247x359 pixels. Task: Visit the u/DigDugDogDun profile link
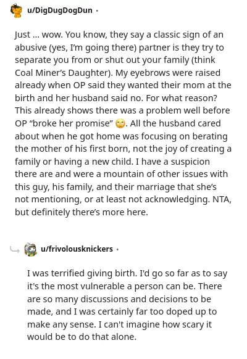(x=59, y=10)
